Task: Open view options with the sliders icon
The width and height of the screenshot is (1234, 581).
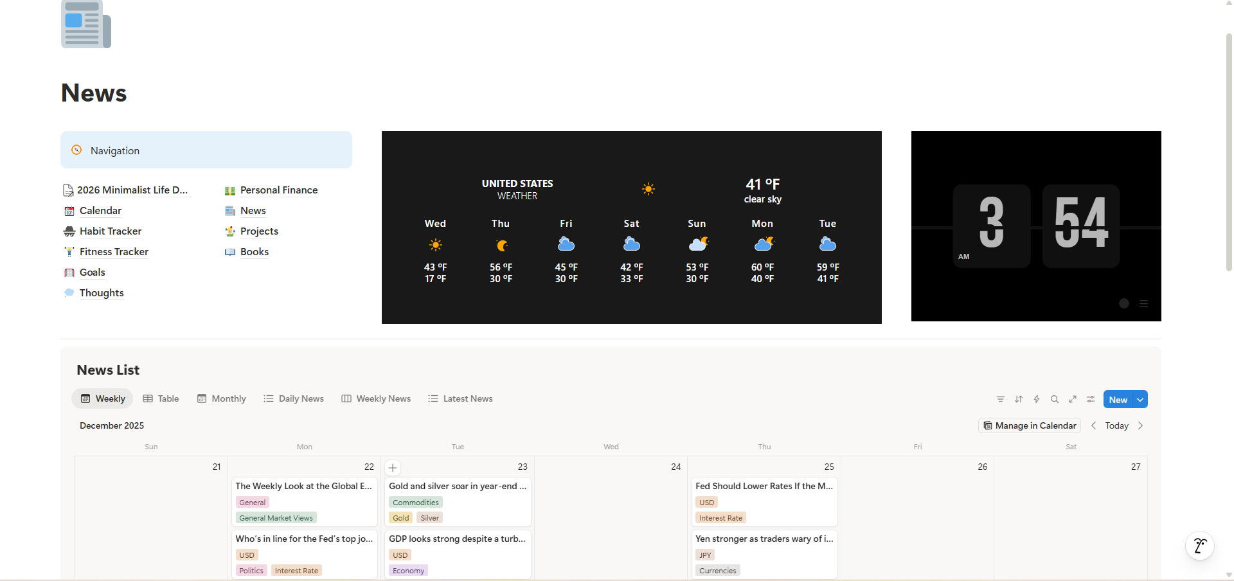Action: pos(1090,399)
